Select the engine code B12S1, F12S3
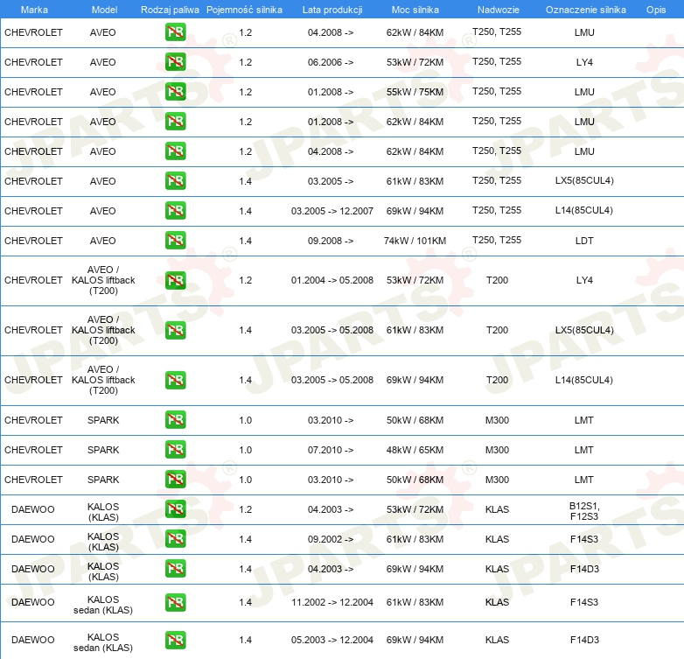 point(584,511)
